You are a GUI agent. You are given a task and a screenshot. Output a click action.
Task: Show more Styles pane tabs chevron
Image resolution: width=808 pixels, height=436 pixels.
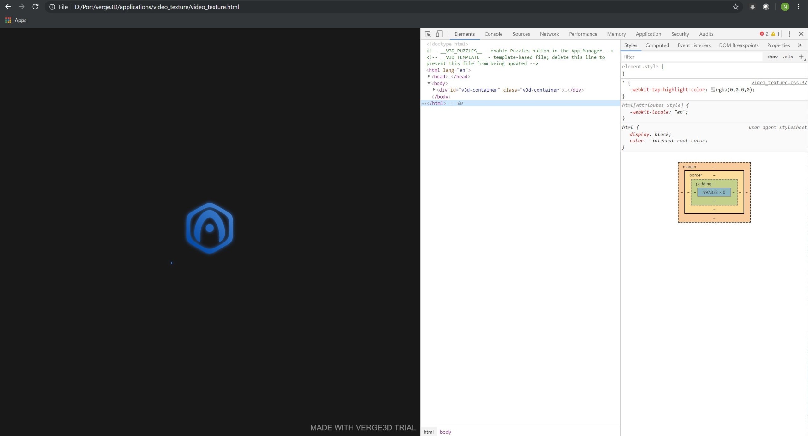click(800, 45)
